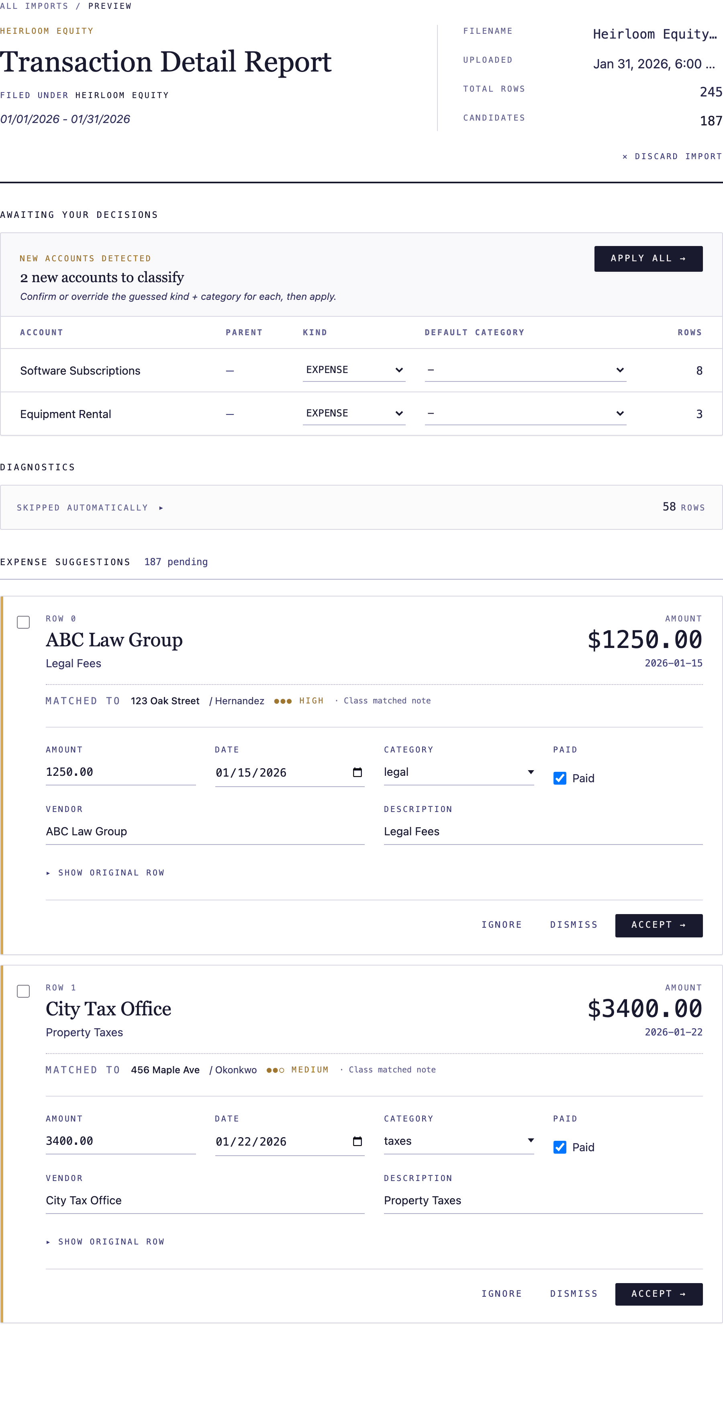Open Kind dropdown for Software Subscriptions
723x1427 pixels.
(354, 370)
